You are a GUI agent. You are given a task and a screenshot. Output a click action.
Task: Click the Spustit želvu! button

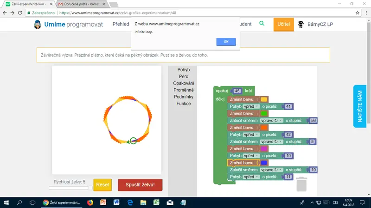[140, 185]
